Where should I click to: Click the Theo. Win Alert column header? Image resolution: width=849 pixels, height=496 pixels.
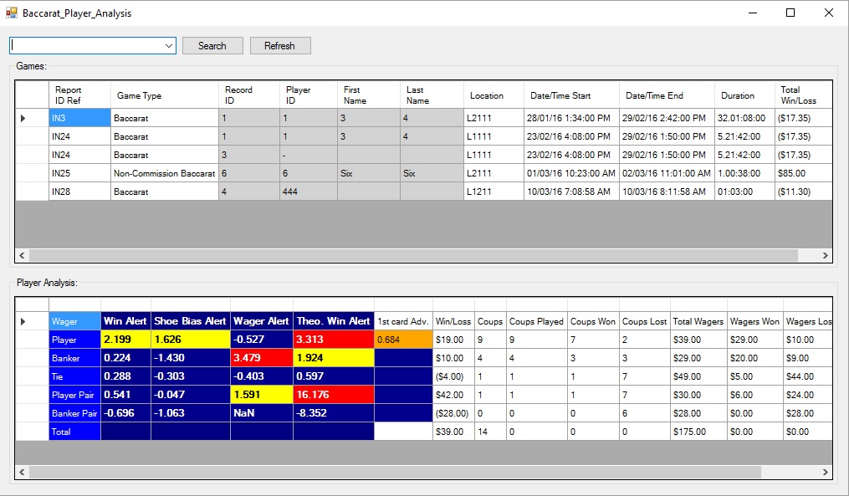point(334,321)
